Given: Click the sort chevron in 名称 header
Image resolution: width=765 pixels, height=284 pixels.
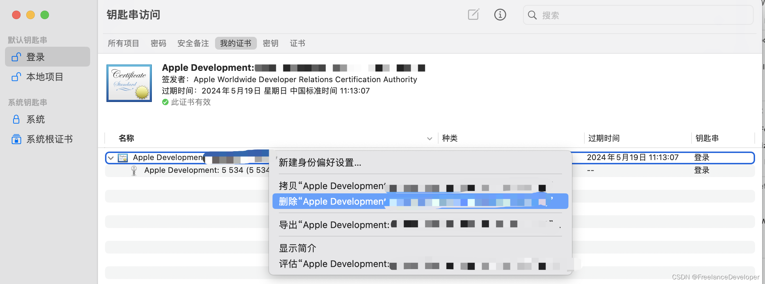Looking at the screenshot, I should click(x=429, y=138).
